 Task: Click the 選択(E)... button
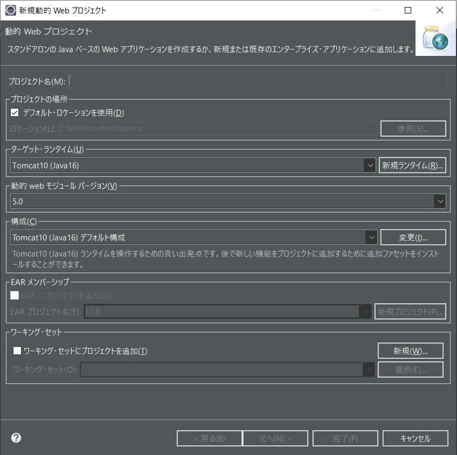410,369
